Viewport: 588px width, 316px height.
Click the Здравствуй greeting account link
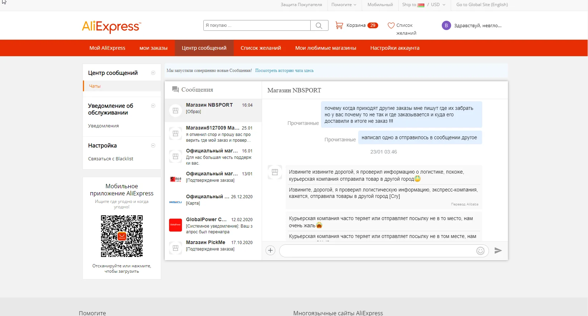(478, 26)
